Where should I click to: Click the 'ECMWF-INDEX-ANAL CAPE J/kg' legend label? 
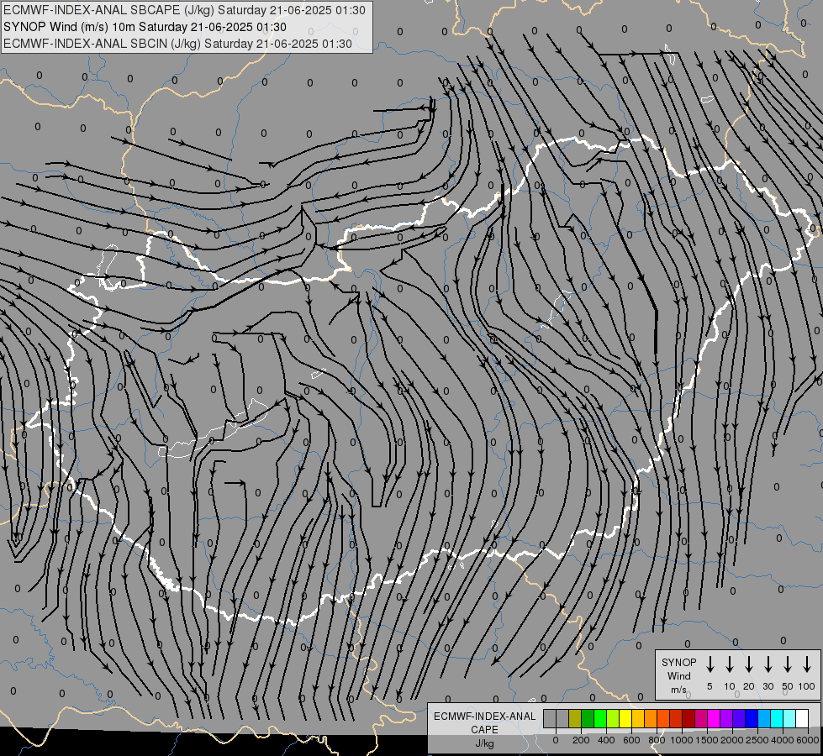(x=484, y=730)
